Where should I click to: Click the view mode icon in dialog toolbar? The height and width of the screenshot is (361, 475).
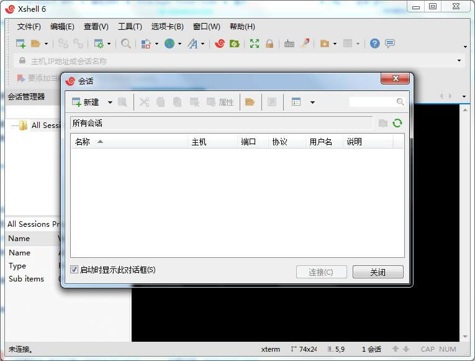pos(296,102)
